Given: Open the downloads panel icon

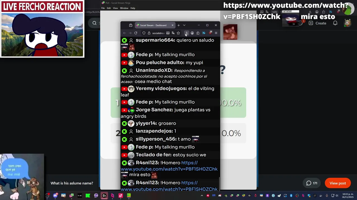Looking at the screenshot, I should (187, 33).
